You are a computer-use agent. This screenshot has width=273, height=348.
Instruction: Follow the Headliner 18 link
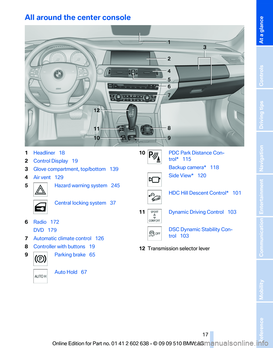pyautogui.click(x=49, y=153)
